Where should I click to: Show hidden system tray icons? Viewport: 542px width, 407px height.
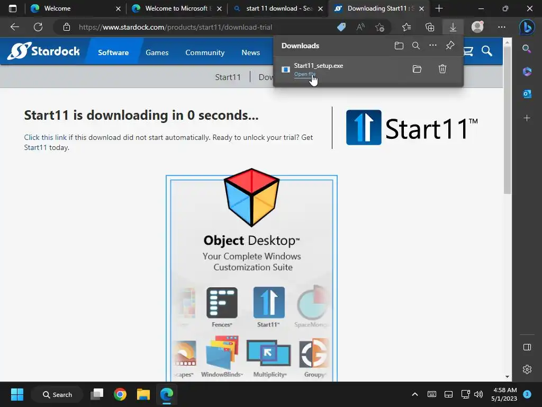[x=415, y=394]
